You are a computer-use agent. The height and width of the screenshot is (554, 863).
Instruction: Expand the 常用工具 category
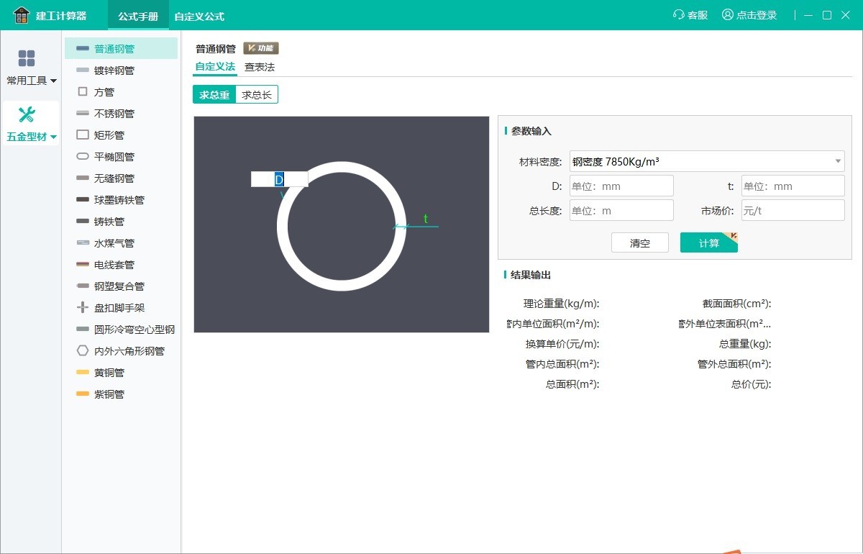point(32,81)
